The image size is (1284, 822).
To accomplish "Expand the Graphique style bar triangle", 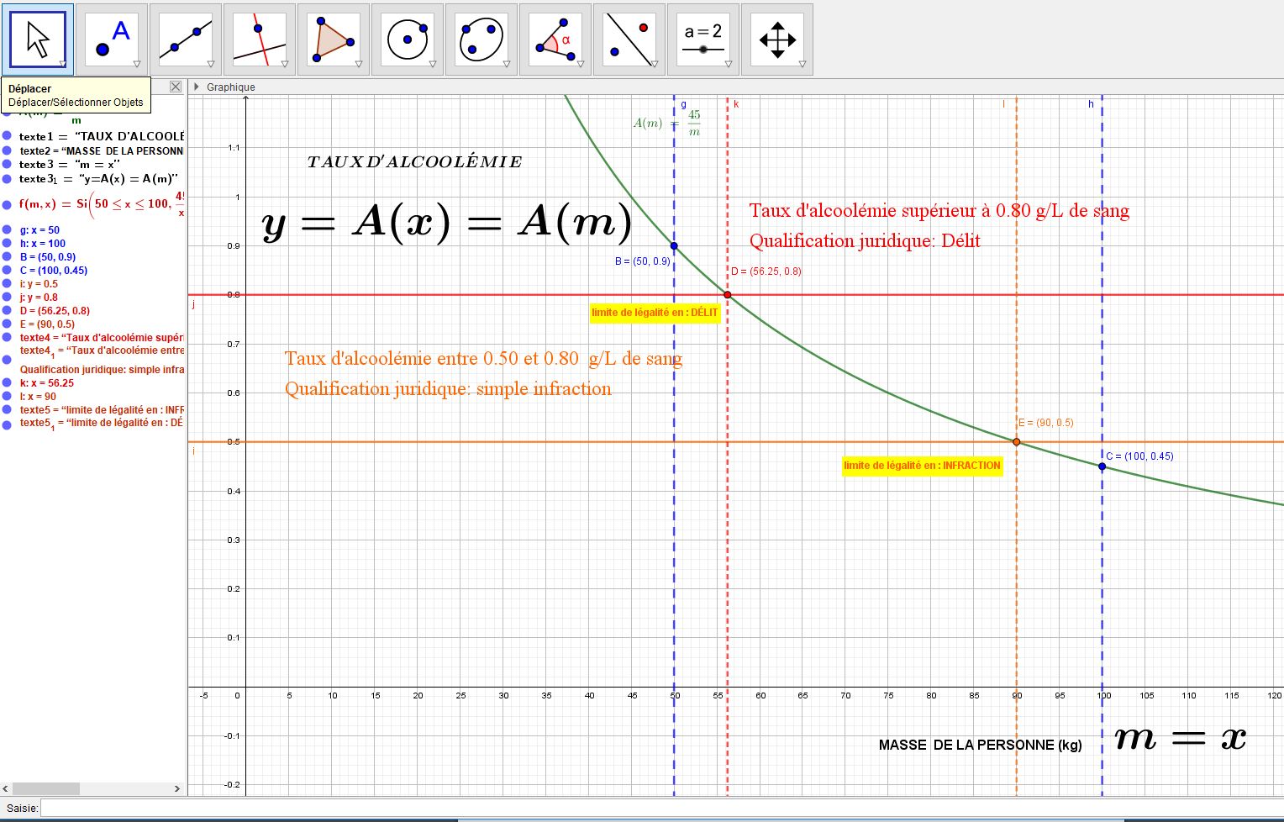I will [x=197, y=87].
